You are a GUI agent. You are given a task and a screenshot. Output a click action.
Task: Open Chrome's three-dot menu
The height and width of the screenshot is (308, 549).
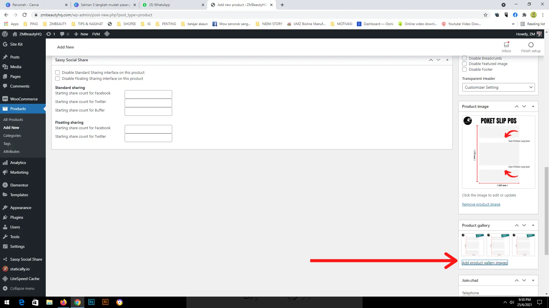543,15
